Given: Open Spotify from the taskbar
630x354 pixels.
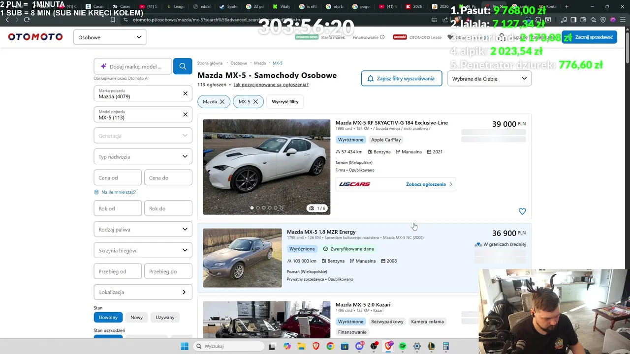Looking at the screenshot, I should click(403, 346).
